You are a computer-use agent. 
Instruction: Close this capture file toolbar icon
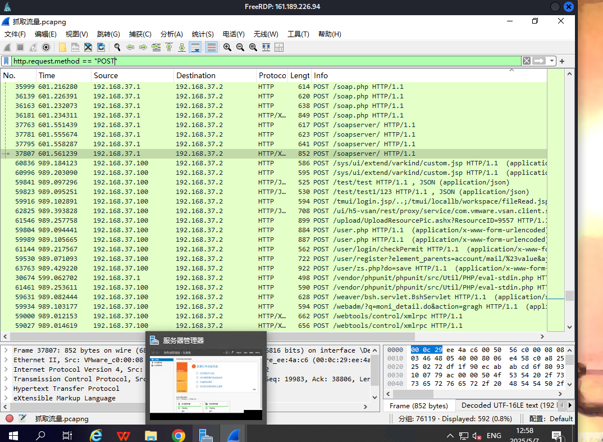click(x=88, y=47)
